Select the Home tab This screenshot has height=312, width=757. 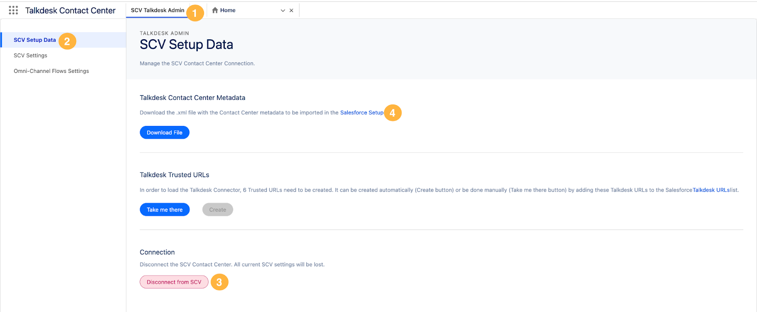(228, 10)
